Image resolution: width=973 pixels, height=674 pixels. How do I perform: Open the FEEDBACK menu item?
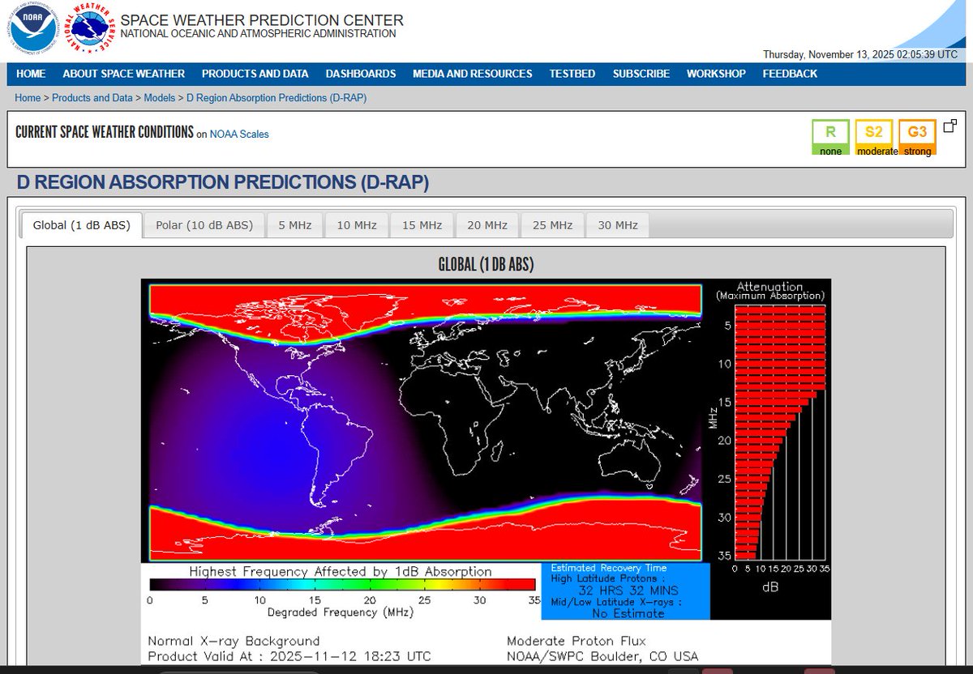pyautogui.click(x=790, y=74)
